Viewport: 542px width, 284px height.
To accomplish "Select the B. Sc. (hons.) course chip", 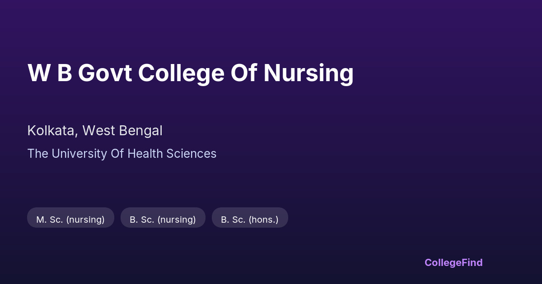I will [x=250, y=220].
